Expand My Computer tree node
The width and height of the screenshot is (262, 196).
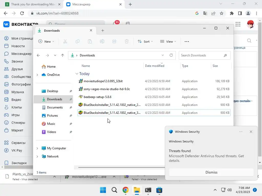[37, 148]
